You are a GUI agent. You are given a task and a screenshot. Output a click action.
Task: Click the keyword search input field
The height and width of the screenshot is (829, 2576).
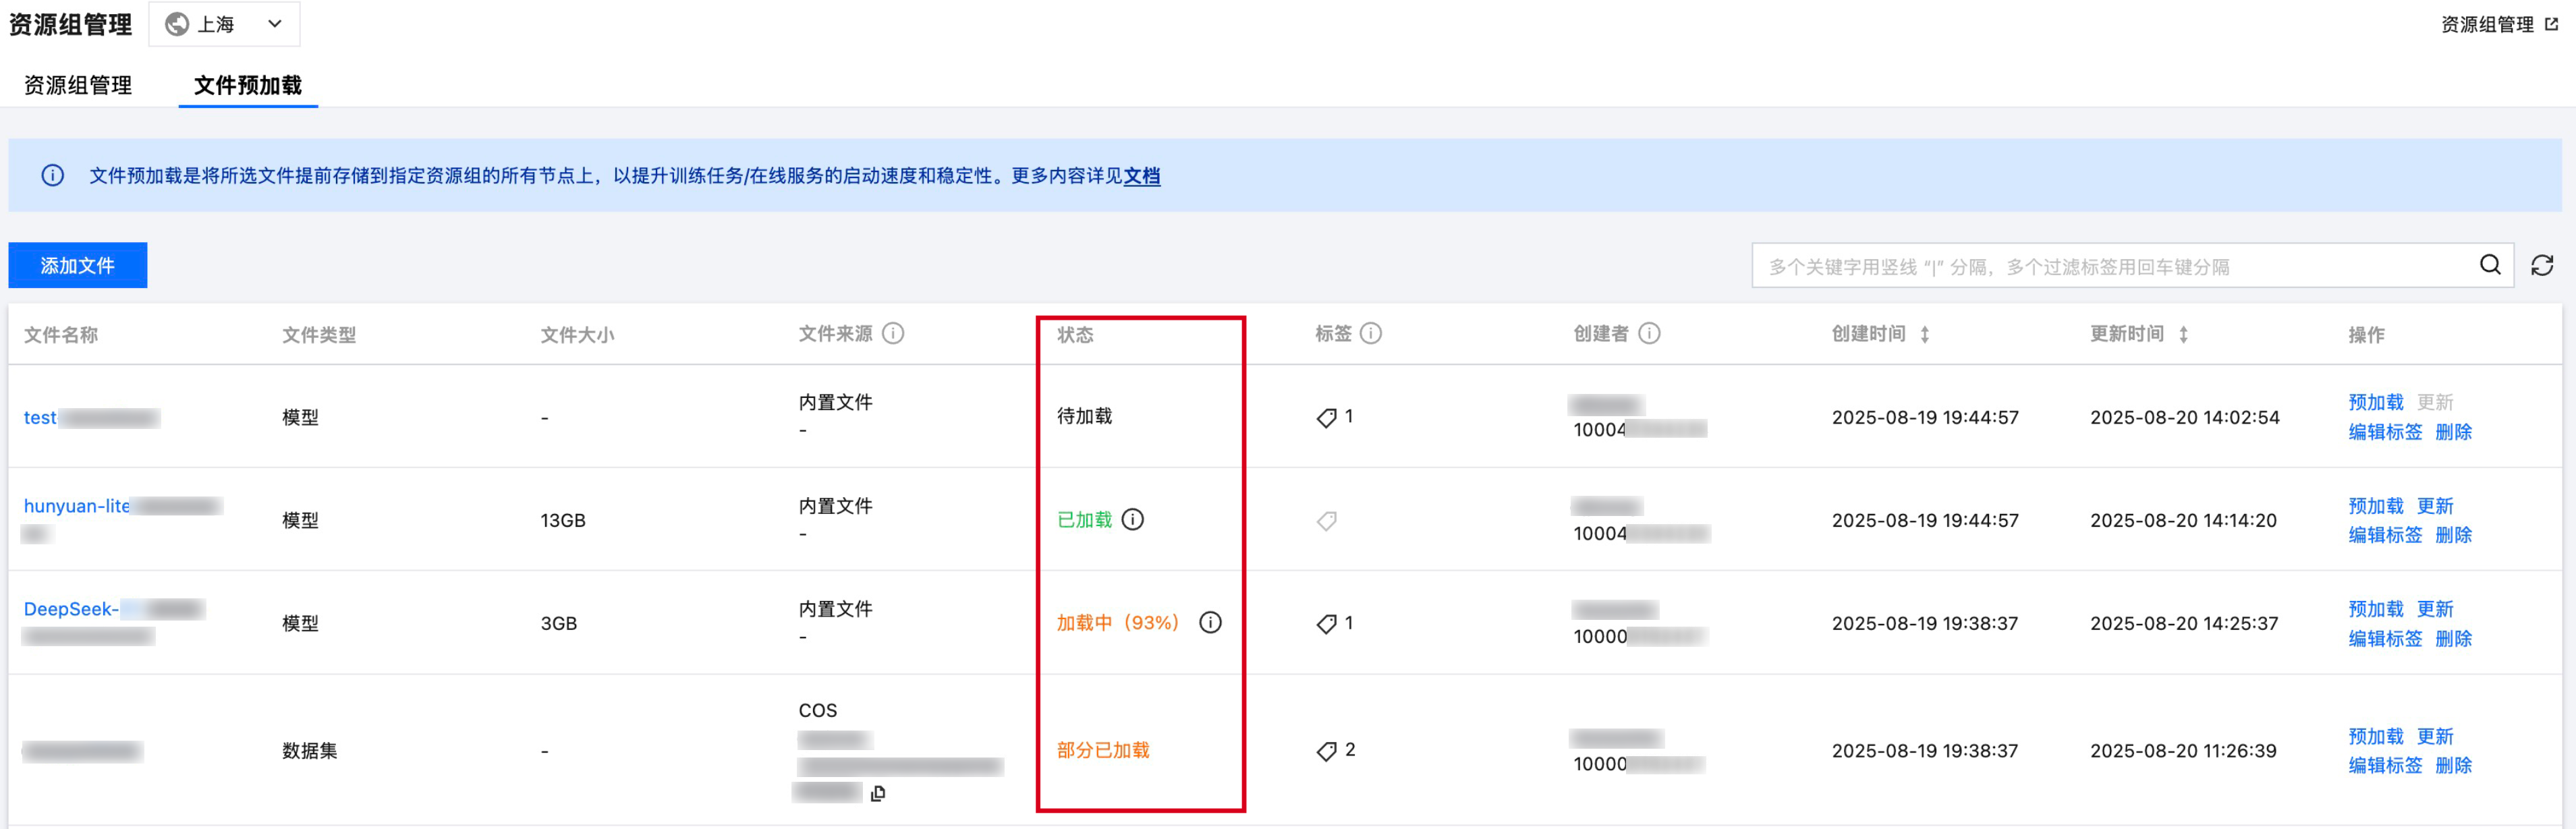pos(2110,266)
